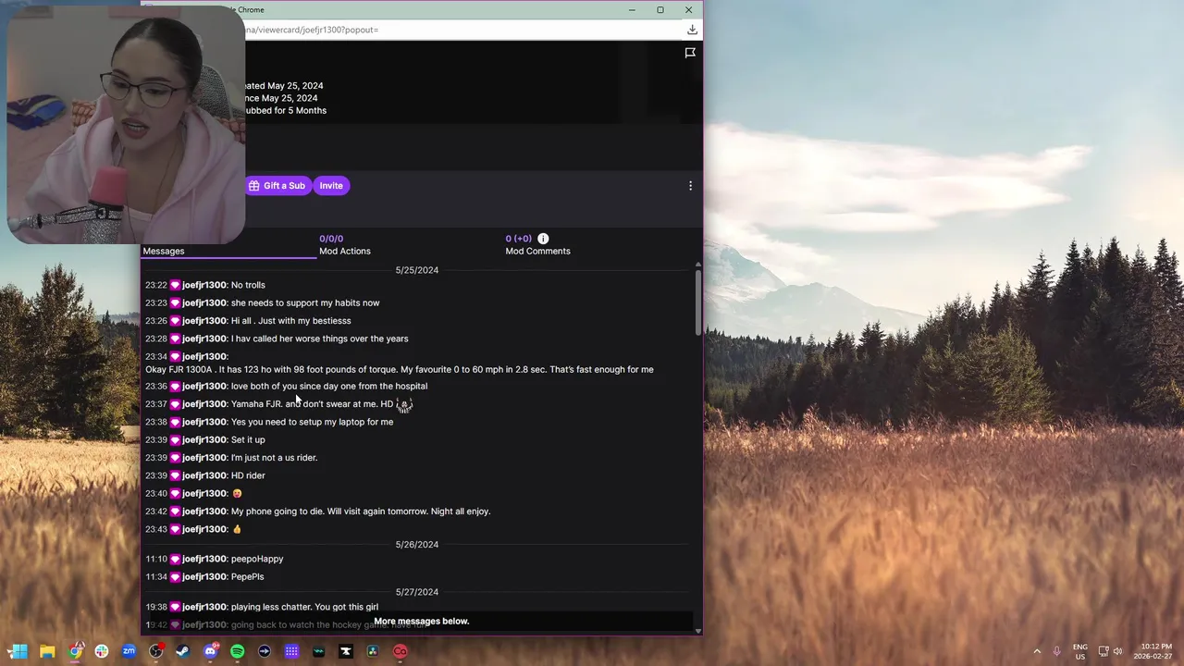
Task: Click the ENG US language indicator
Action: (x=1080, y=651)
